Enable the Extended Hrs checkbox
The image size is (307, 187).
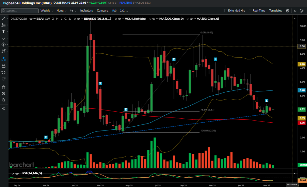pyautogui.click(x=226, y=11)
